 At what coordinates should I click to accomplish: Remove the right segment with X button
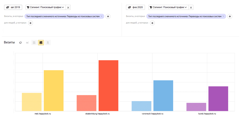191,7
